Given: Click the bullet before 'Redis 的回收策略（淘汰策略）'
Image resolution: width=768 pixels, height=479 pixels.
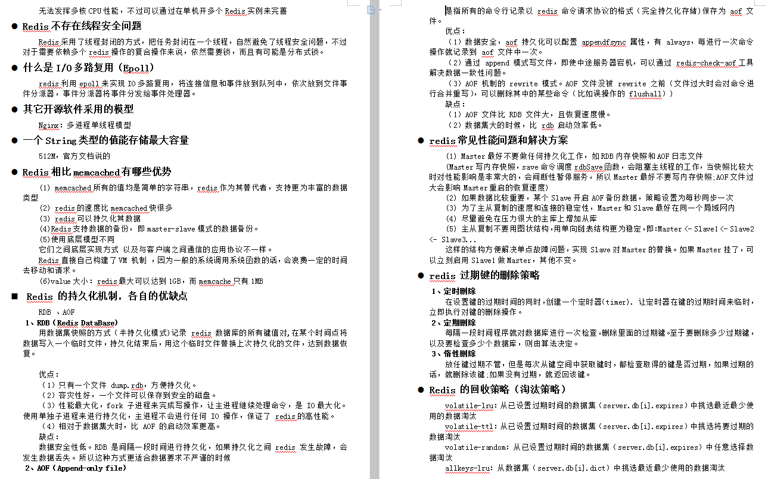Looking at the screenshot, I should (421, 389).
